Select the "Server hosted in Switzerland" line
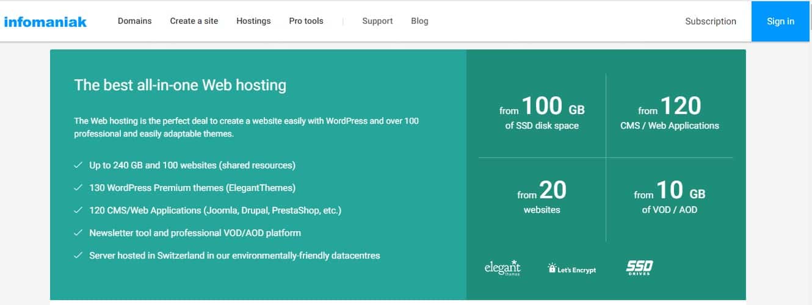Image resolution: width=812 pixels, height=305 pixels. click(x=234, y=256)
